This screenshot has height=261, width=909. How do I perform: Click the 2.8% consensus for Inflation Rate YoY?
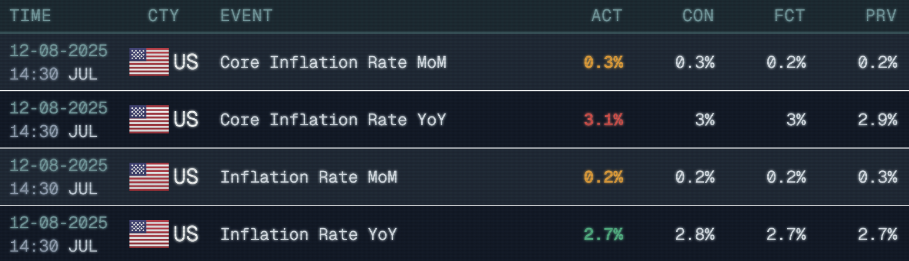coord(695,234)
